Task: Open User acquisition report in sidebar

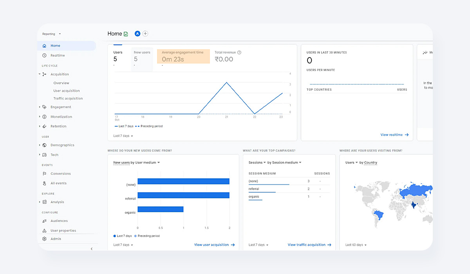Action: [x=67, y=91]
